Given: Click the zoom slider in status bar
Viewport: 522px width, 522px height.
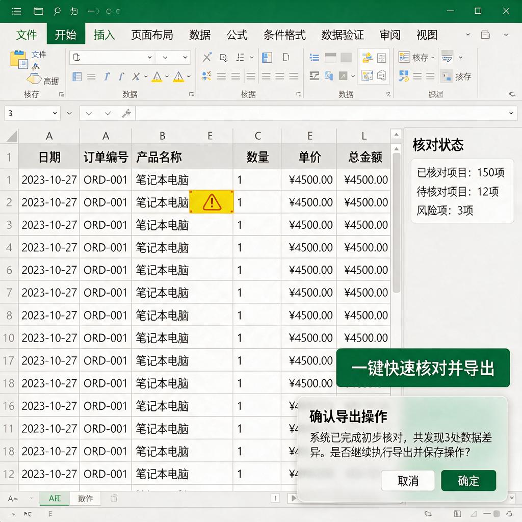Looking at the screenshot, I should point(497,514).
